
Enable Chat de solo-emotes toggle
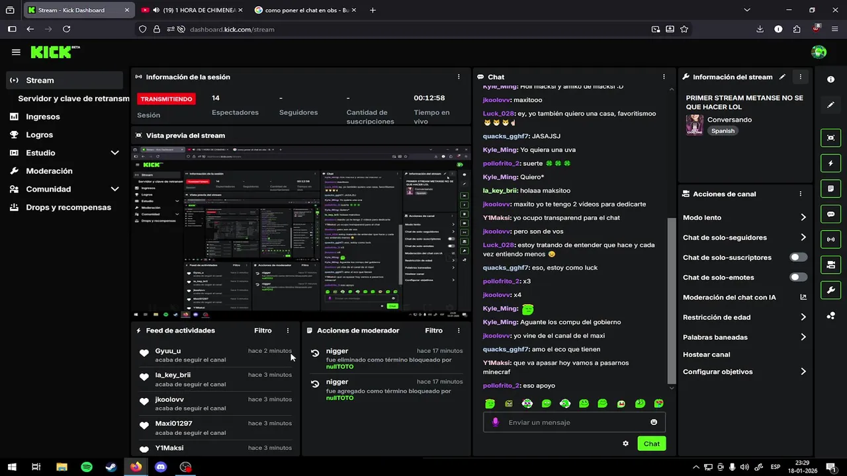799,277
